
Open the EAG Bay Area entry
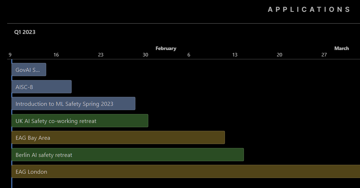tap(118, 138)
